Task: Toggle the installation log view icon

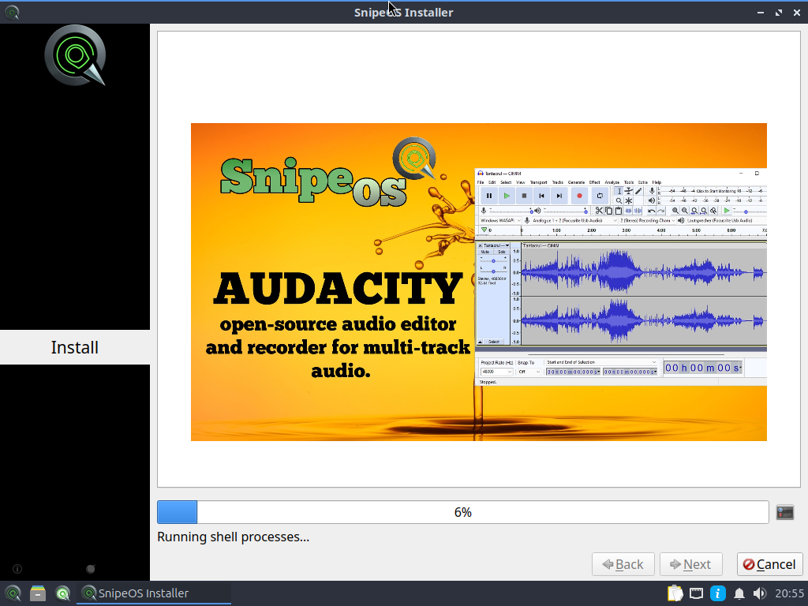Action: pyautogui.click(x=785, y=512)
